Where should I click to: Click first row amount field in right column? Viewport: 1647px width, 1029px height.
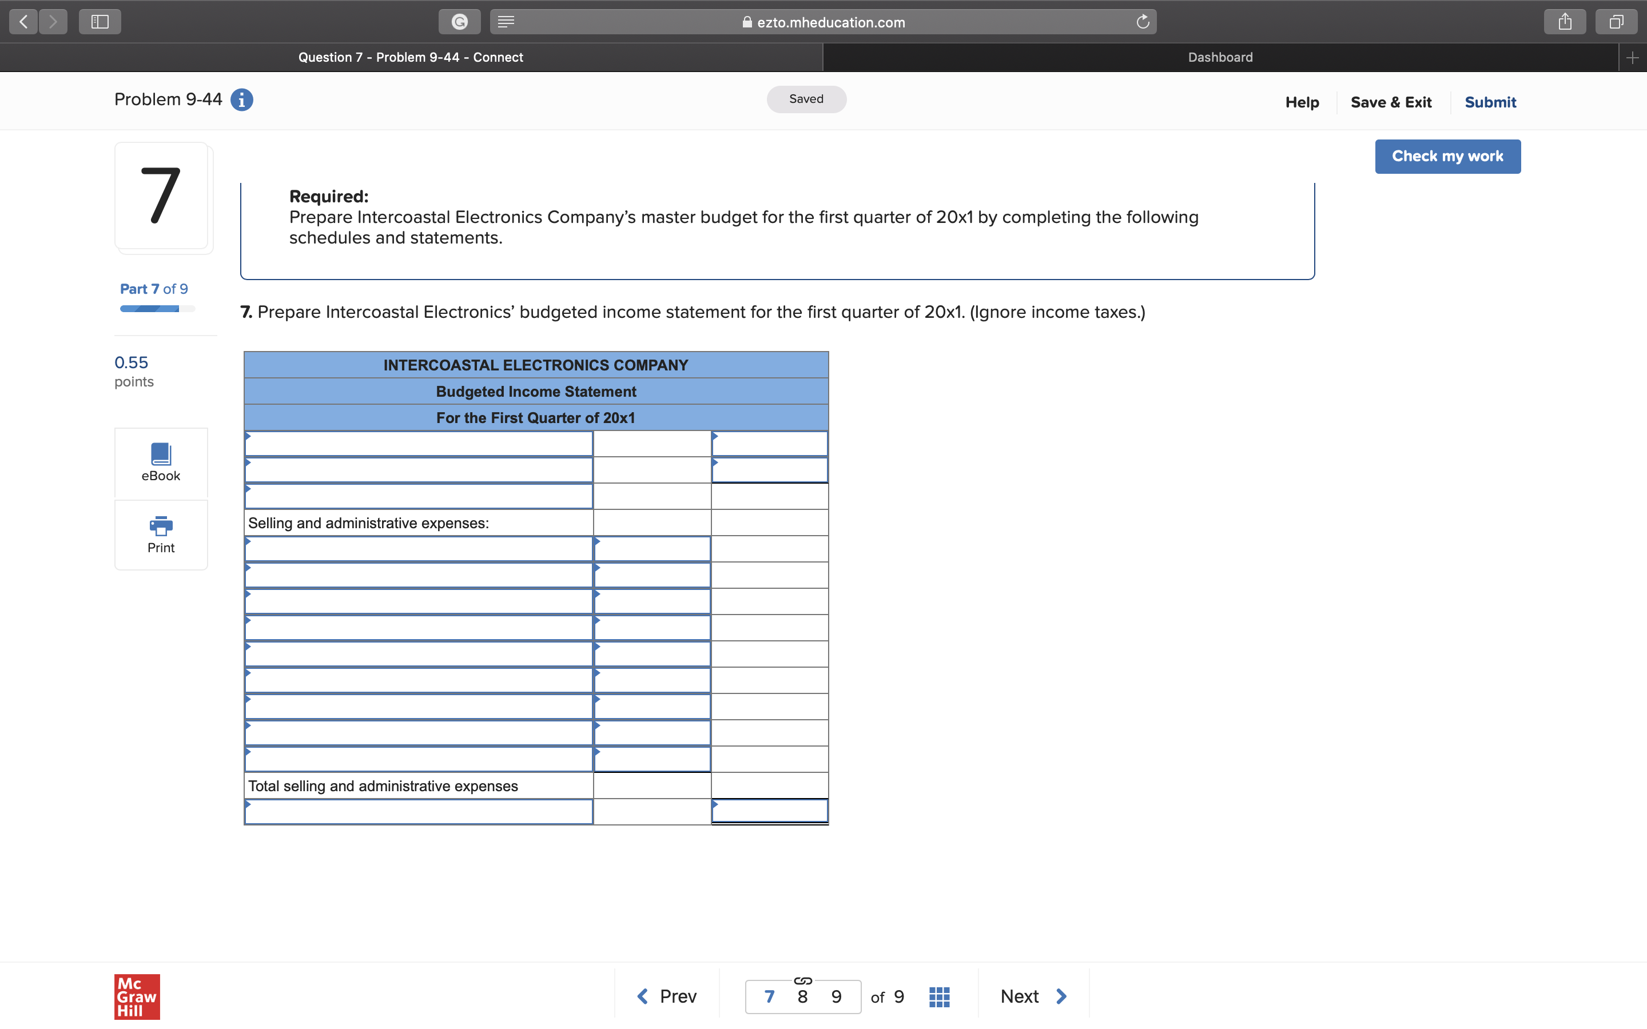(770, 444)
